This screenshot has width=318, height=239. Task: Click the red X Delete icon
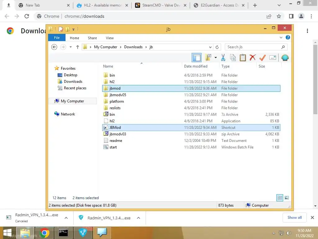[x=252, y=58]
